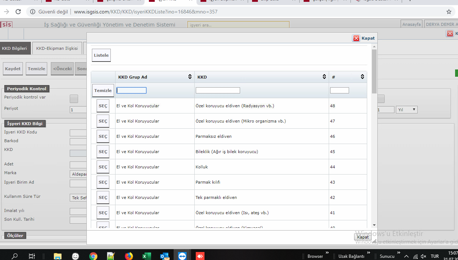Click the dialog's vertical scrollbar thumb
This screenshot has width=458, height=260.
pos(374,71)
